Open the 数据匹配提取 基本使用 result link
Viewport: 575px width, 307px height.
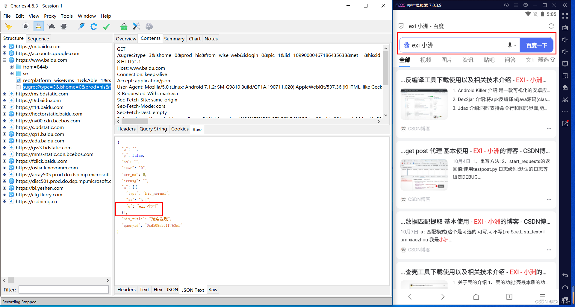point(475,221)
